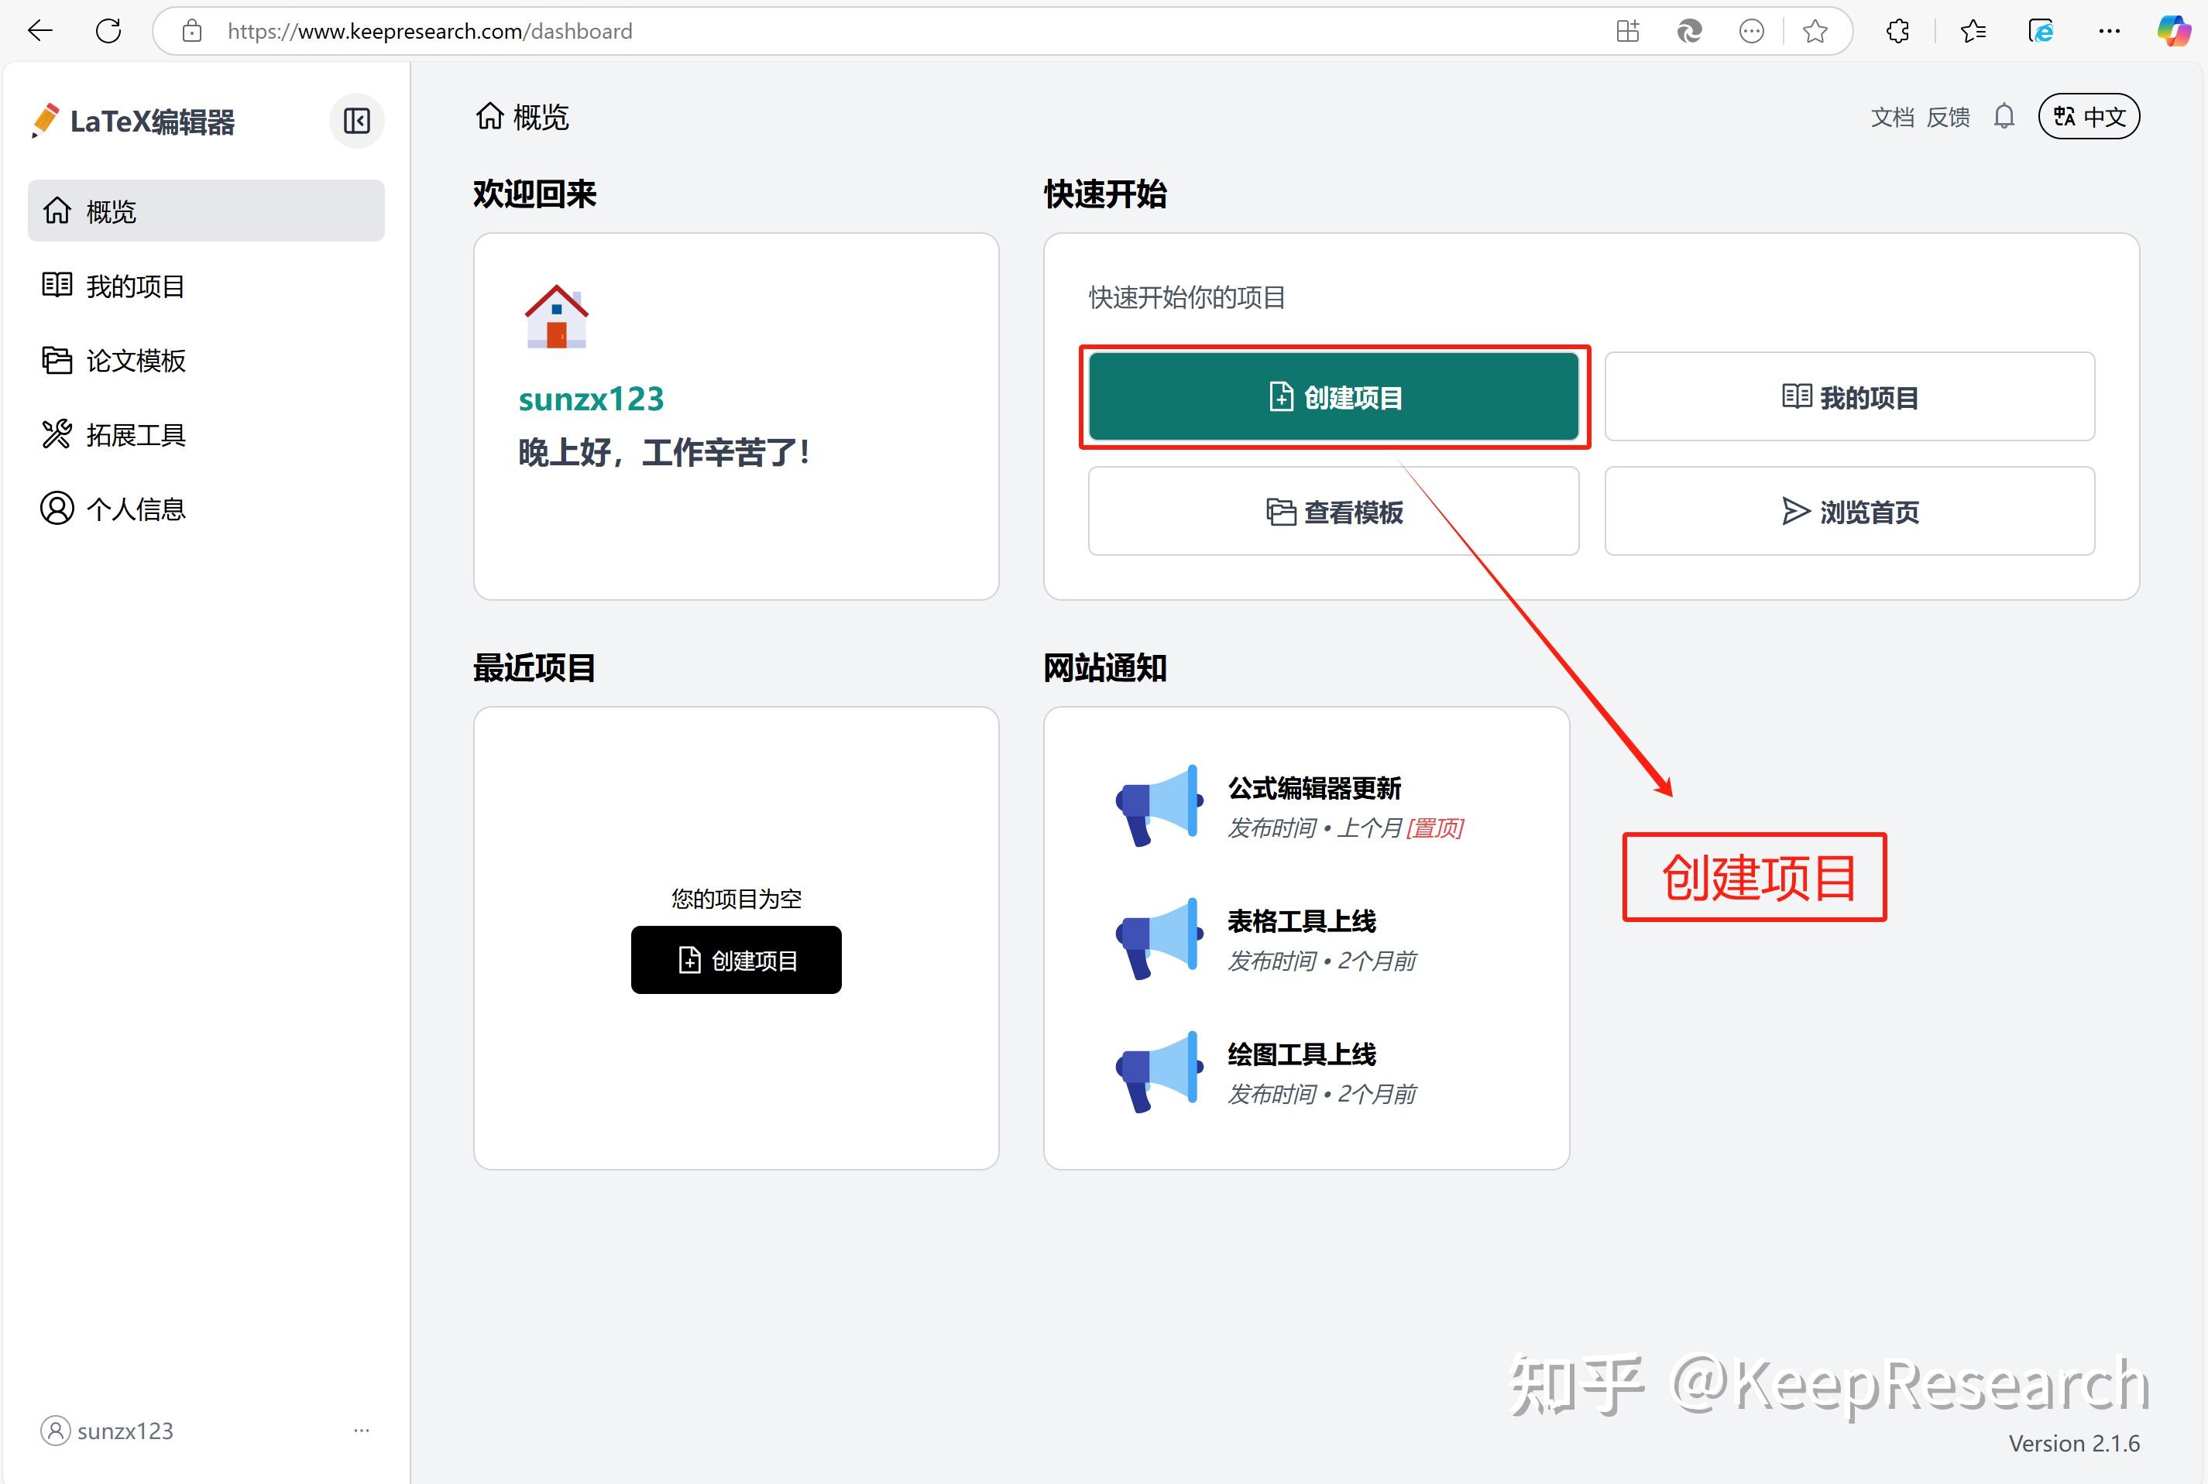2208x1484 pixels.
Task: Open 我的项目 in the sidebar
Action: pyautogui.click(x=136, y=286)
